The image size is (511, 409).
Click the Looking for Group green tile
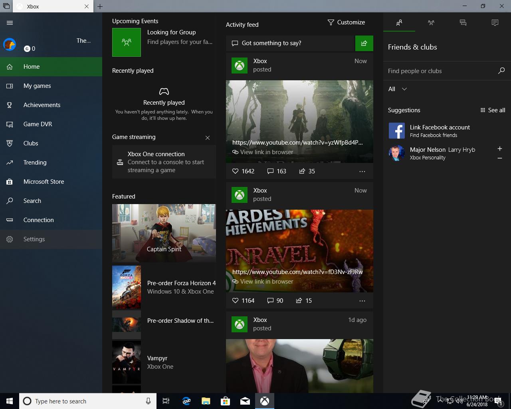[x=127, y=42]
